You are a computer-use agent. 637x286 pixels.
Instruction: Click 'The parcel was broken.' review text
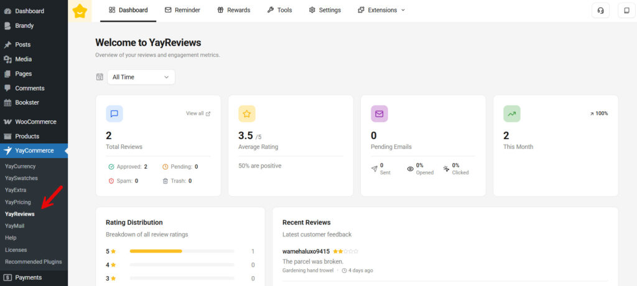(313, 261)
